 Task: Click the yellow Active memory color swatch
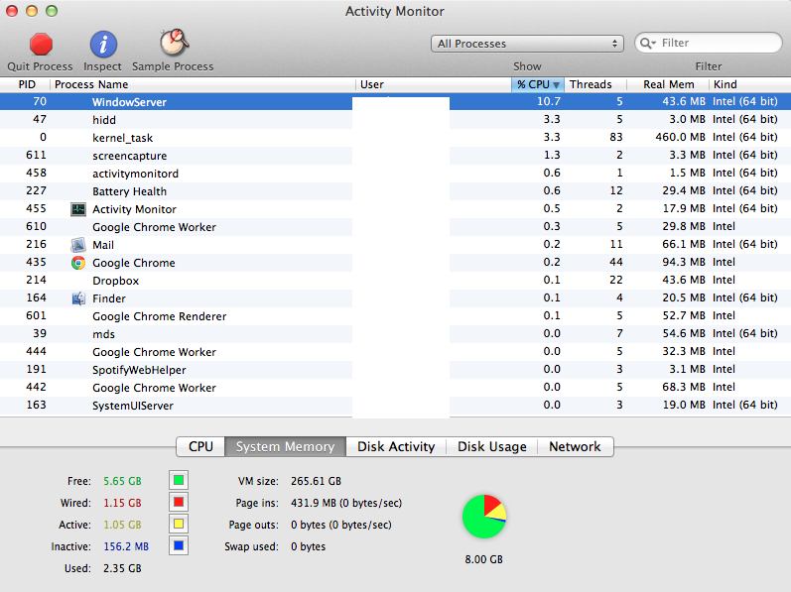(x=179, y=524)
